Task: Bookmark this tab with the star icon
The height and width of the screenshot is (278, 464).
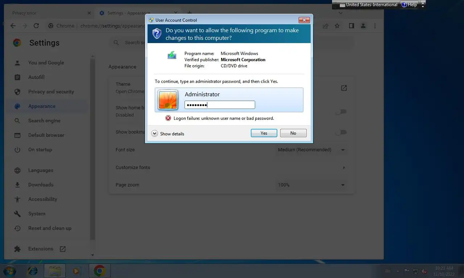Action: [x=337, y=26]
